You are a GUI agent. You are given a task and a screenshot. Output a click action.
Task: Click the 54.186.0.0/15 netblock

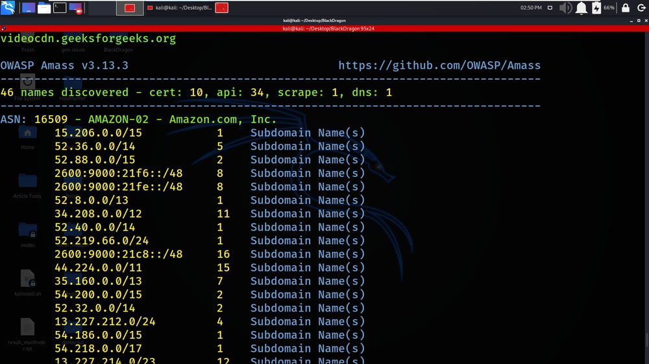pos(98,336)
